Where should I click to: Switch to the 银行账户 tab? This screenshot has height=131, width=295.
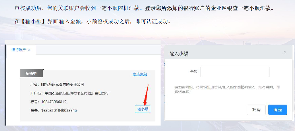18,50
